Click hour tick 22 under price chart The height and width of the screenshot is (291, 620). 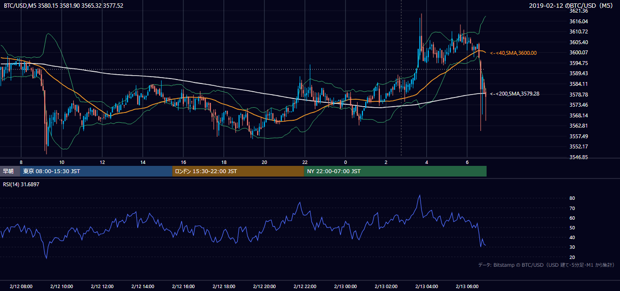pos(305,162)
